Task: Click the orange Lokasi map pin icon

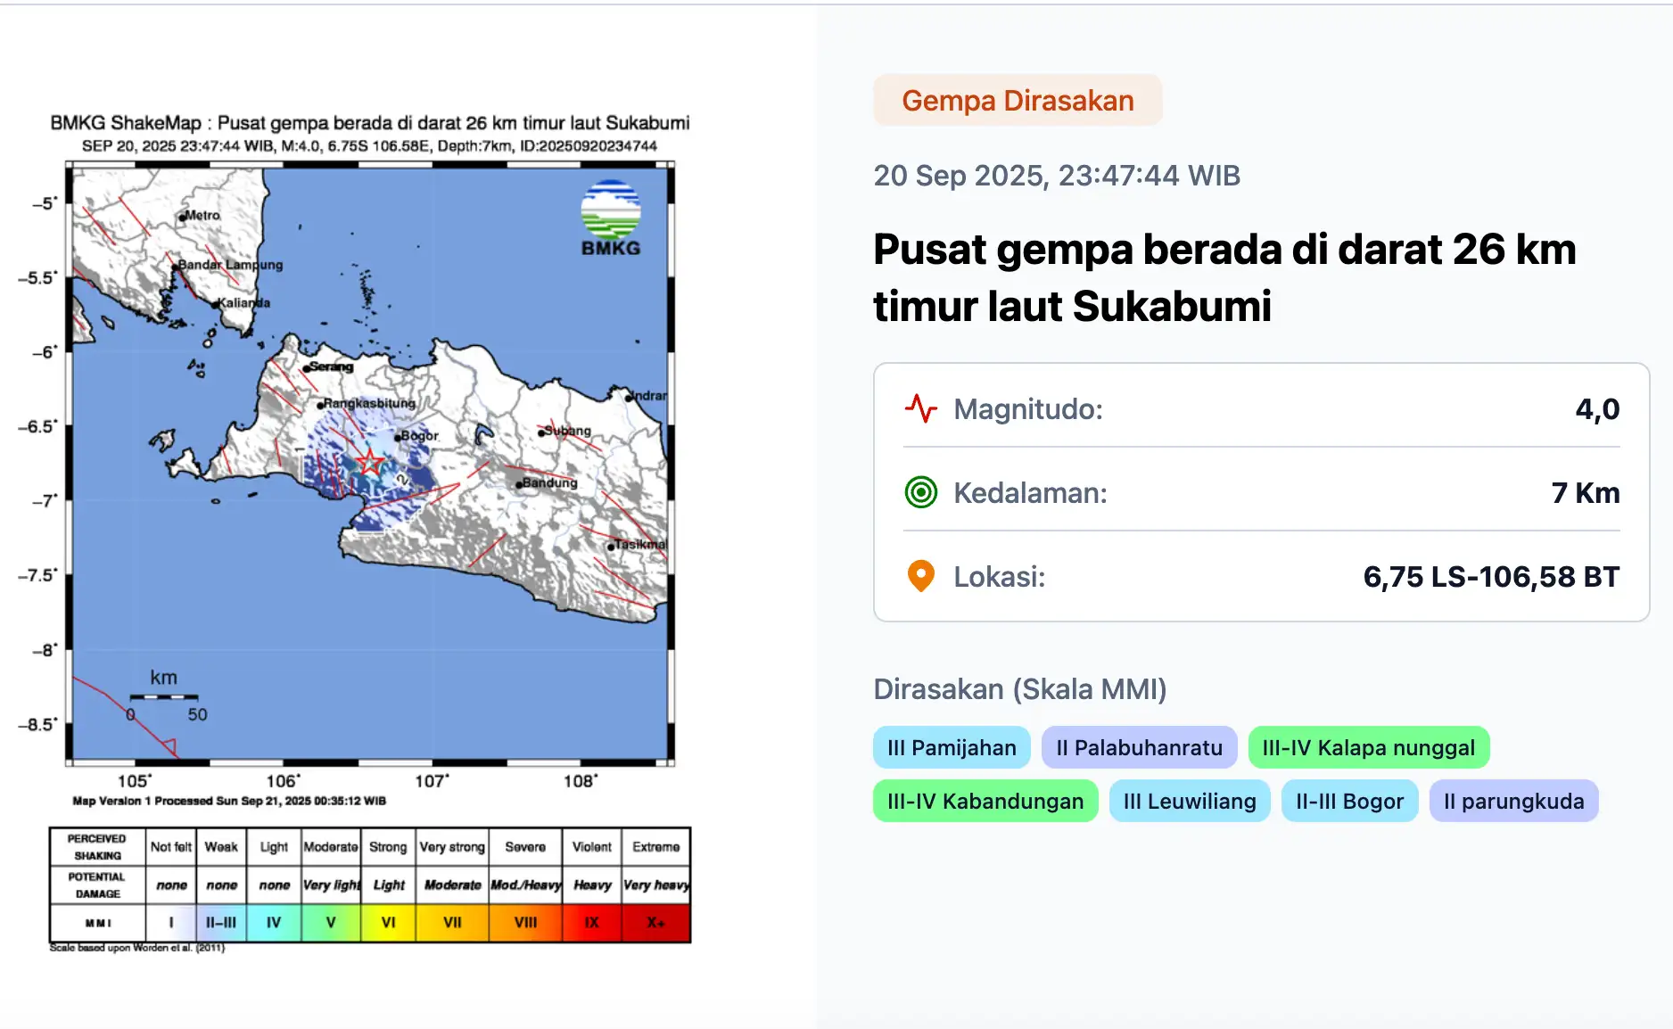Action: pos(920,576)
